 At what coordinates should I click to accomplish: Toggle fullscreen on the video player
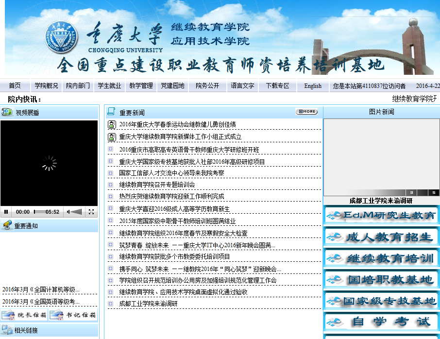pyautogui.click(x=91, y=212)
